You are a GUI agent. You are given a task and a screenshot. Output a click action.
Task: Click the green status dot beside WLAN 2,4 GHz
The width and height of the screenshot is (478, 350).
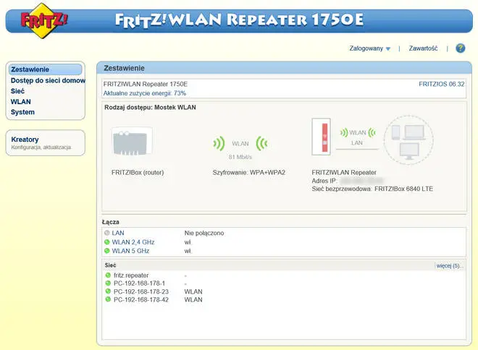click(106, 242)
